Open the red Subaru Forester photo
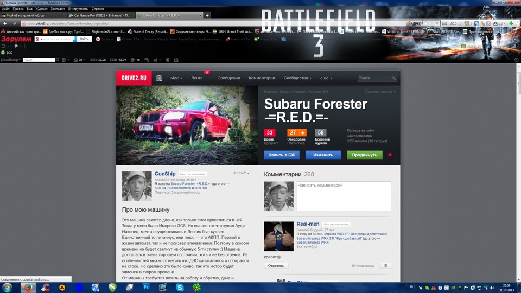Screen dimensions: 521x293 pyautogui.click(x=187, y=125)
